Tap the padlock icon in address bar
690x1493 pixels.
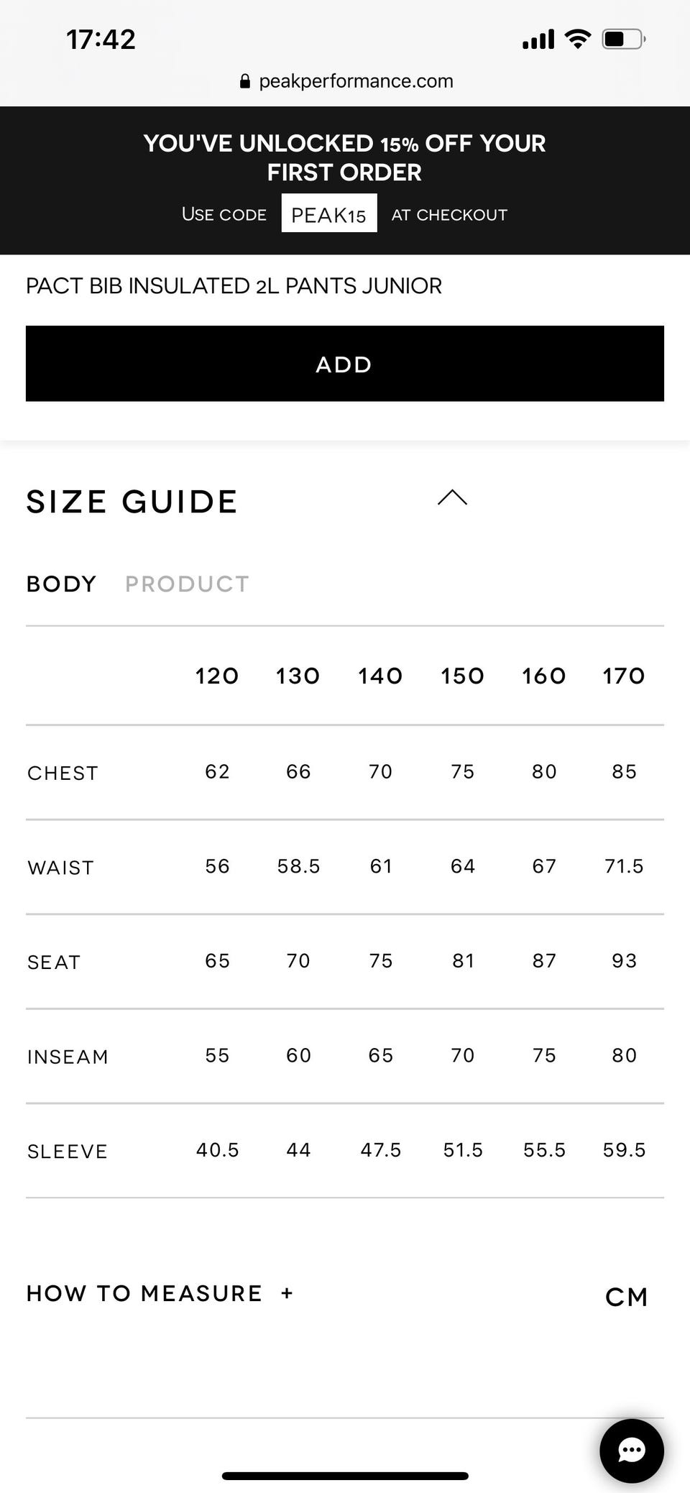tap(245, 81)
